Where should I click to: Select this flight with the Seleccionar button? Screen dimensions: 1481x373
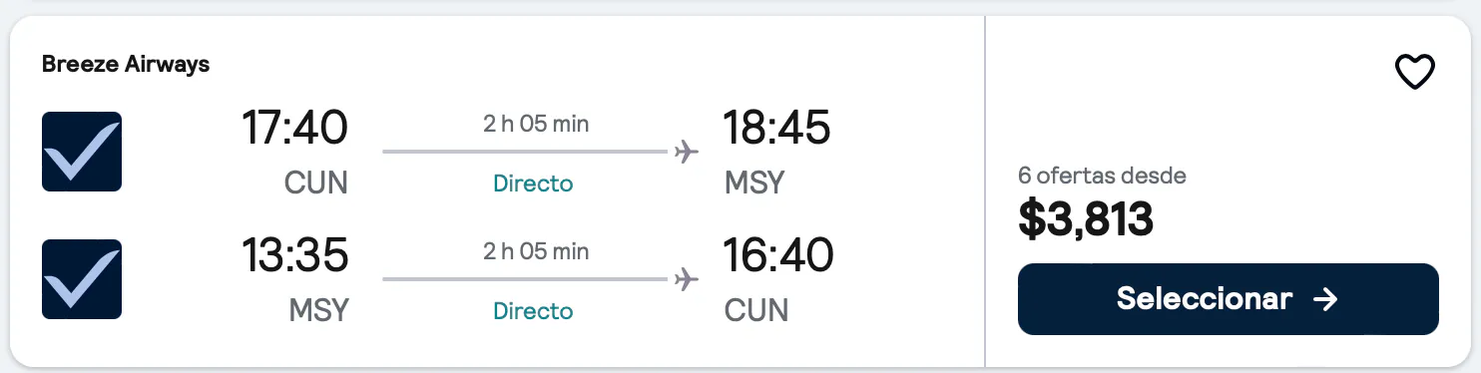(1229, 299)
